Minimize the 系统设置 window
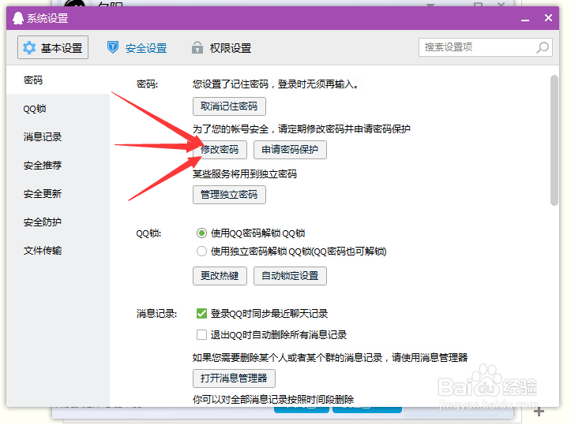This screenshot has height=425, width=571. point(524,19)
